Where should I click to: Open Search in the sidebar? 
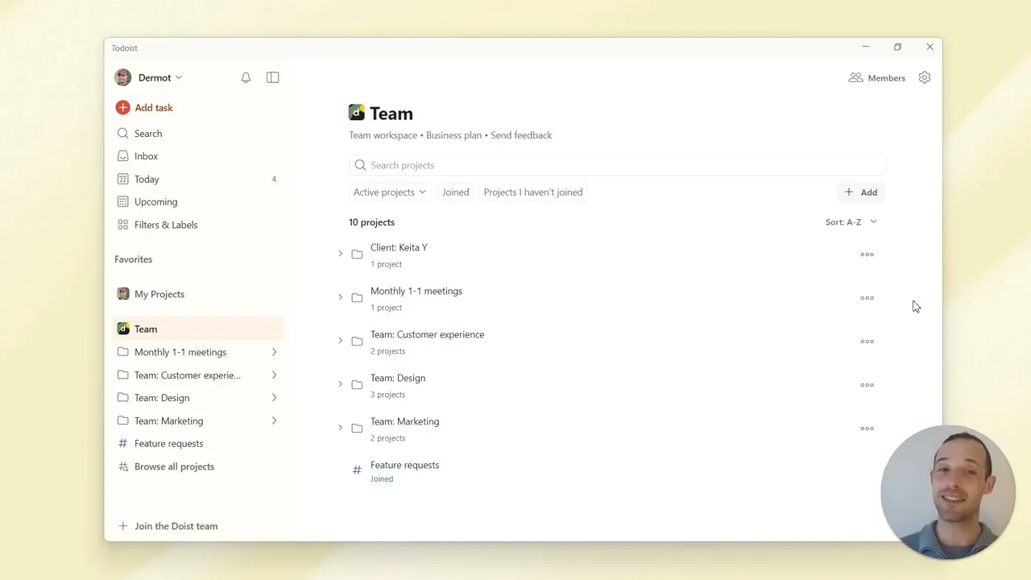[x=148, y=134]
